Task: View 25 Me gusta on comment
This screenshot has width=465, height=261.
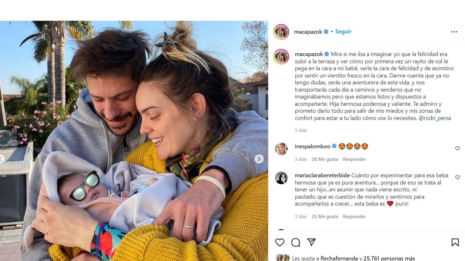Action: click(325, 217)
